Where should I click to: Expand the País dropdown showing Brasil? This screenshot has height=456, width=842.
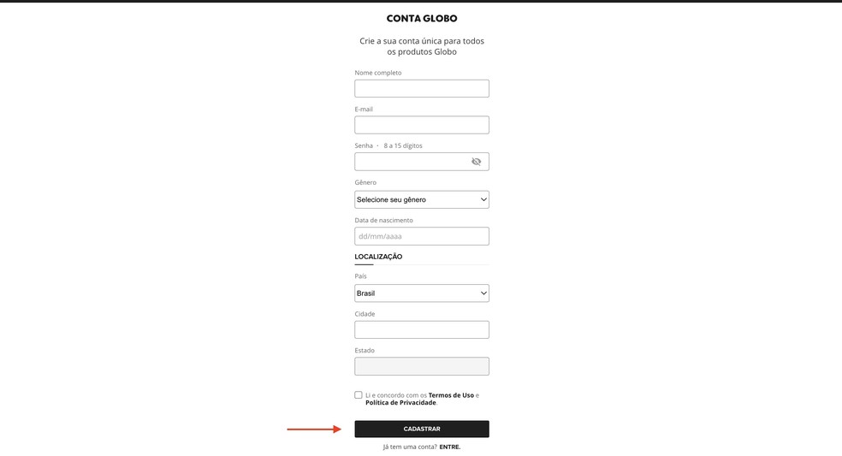pos(422,293)
